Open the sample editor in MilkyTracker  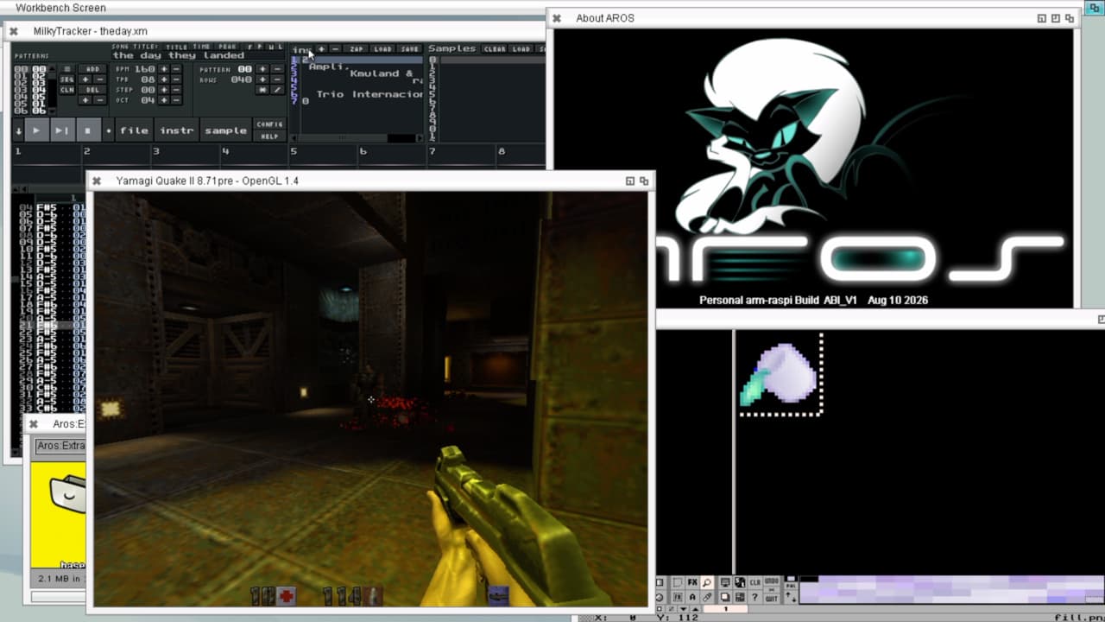pyautogui.click(x=225, y=130)
